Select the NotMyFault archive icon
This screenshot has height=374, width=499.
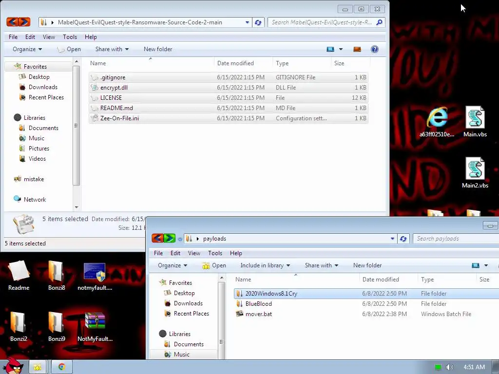point(95,327)
